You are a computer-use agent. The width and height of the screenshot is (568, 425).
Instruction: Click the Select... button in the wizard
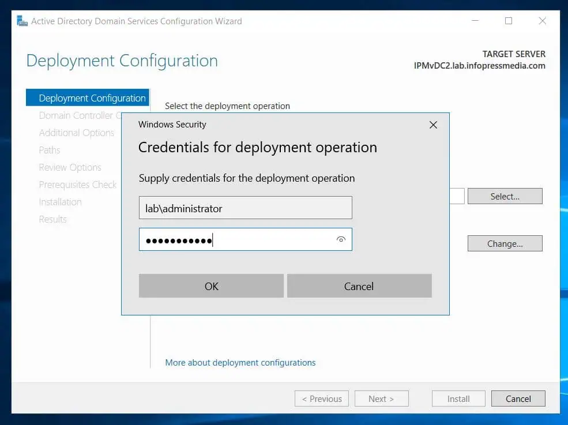coord(505,196)
